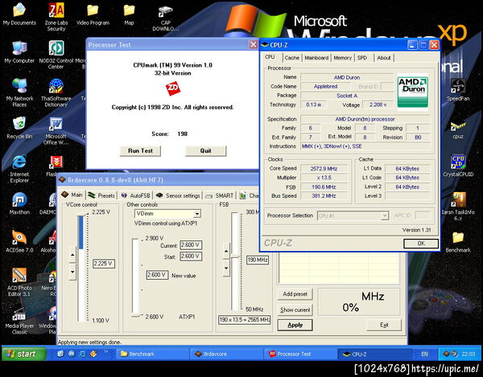The height and width of the screenshot is (377, 483).
Task: Click the EN language indicator in the taskbar
Action: (424, 354)
